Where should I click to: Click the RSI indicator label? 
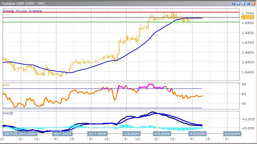coord(6,84)
